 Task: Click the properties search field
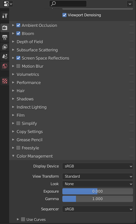tap(68, 4)
